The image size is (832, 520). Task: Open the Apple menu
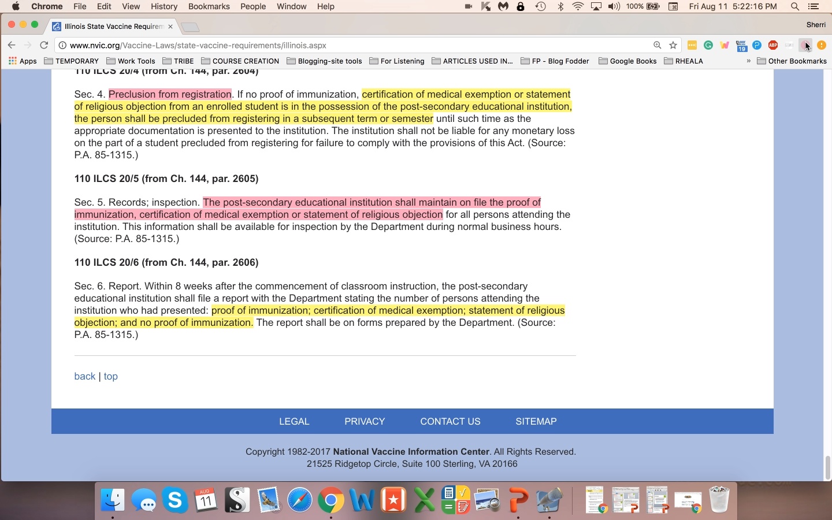click(16, 6)
